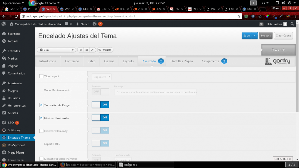Screen dimensions: 299x168
Task: Click the Chrome address bar
Action: point(131,16)
